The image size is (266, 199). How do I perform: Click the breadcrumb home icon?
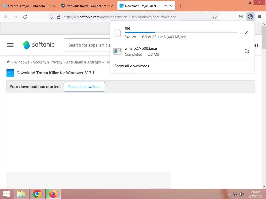coord(8,62)
